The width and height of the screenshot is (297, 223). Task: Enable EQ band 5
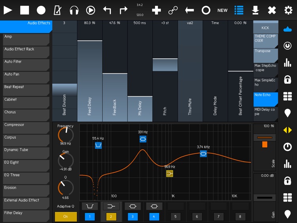tap(175, 217)
